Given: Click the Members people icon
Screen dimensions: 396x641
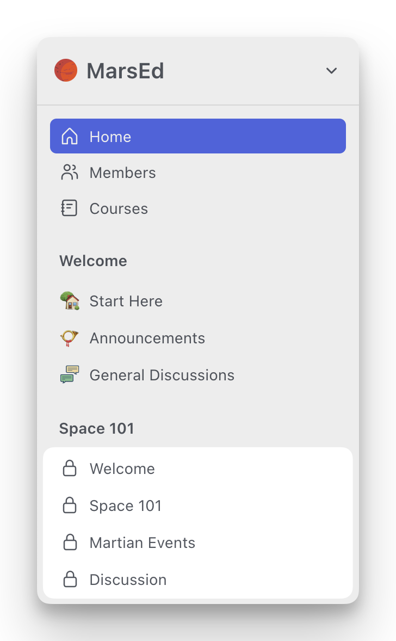Looking at the screenshot, I should [69, 172].
